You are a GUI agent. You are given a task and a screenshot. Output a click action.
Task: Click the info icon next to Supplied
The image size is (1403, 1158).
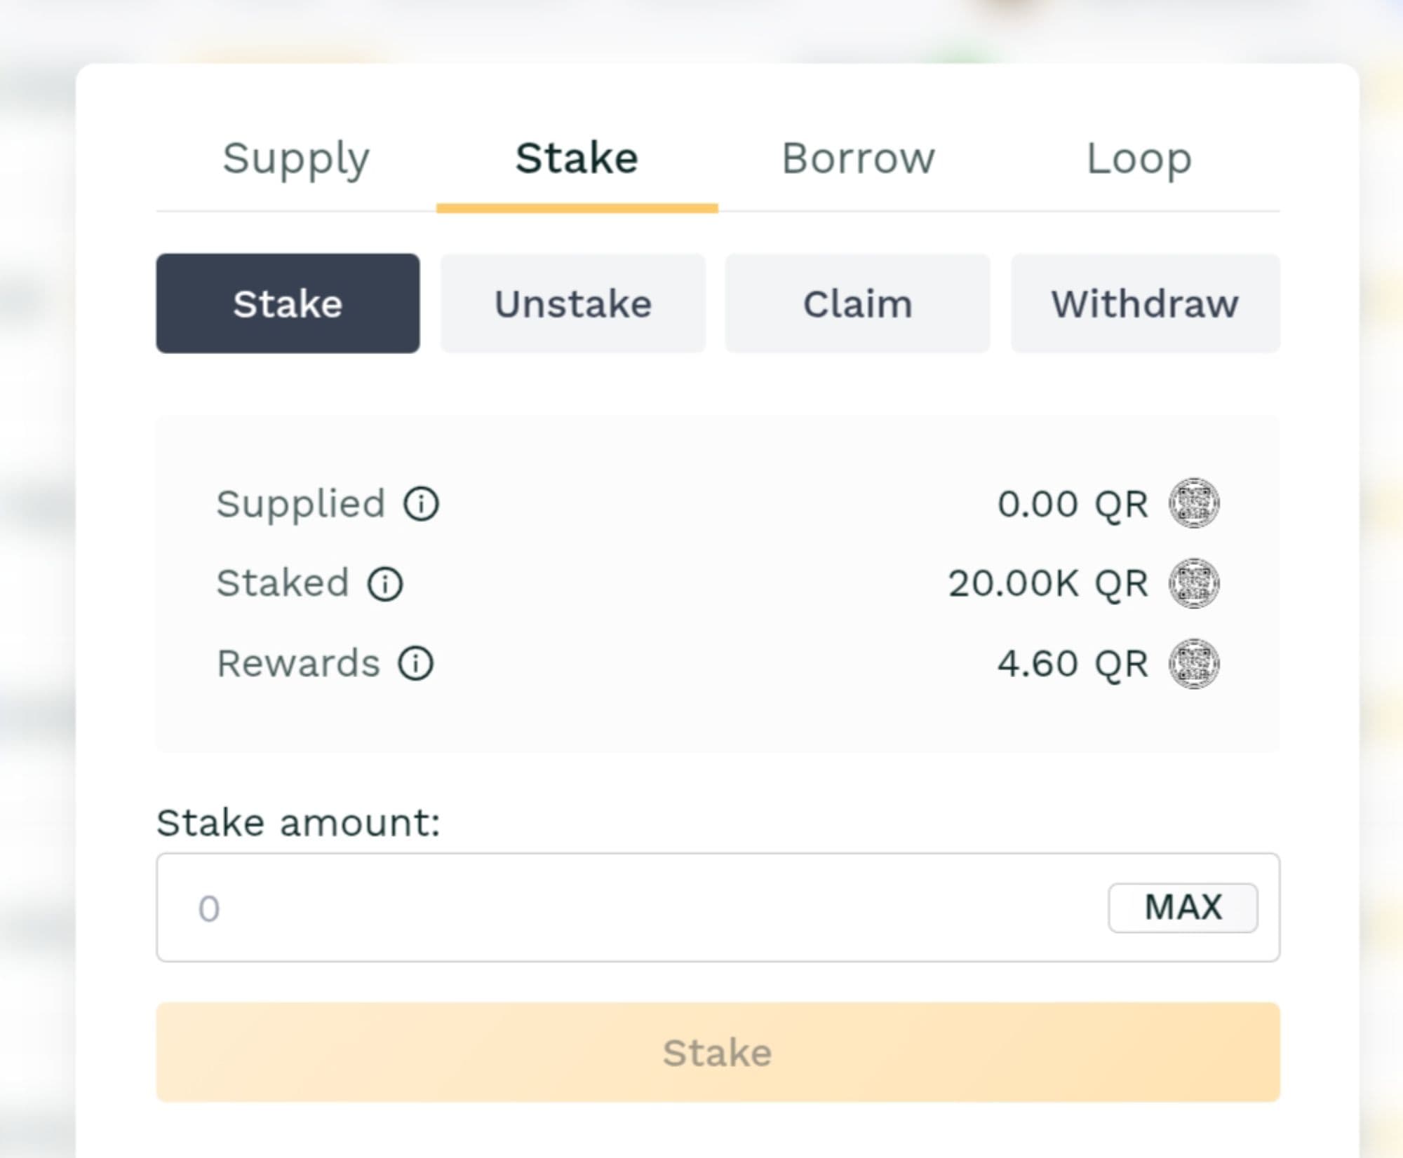(x=421, y=504)
